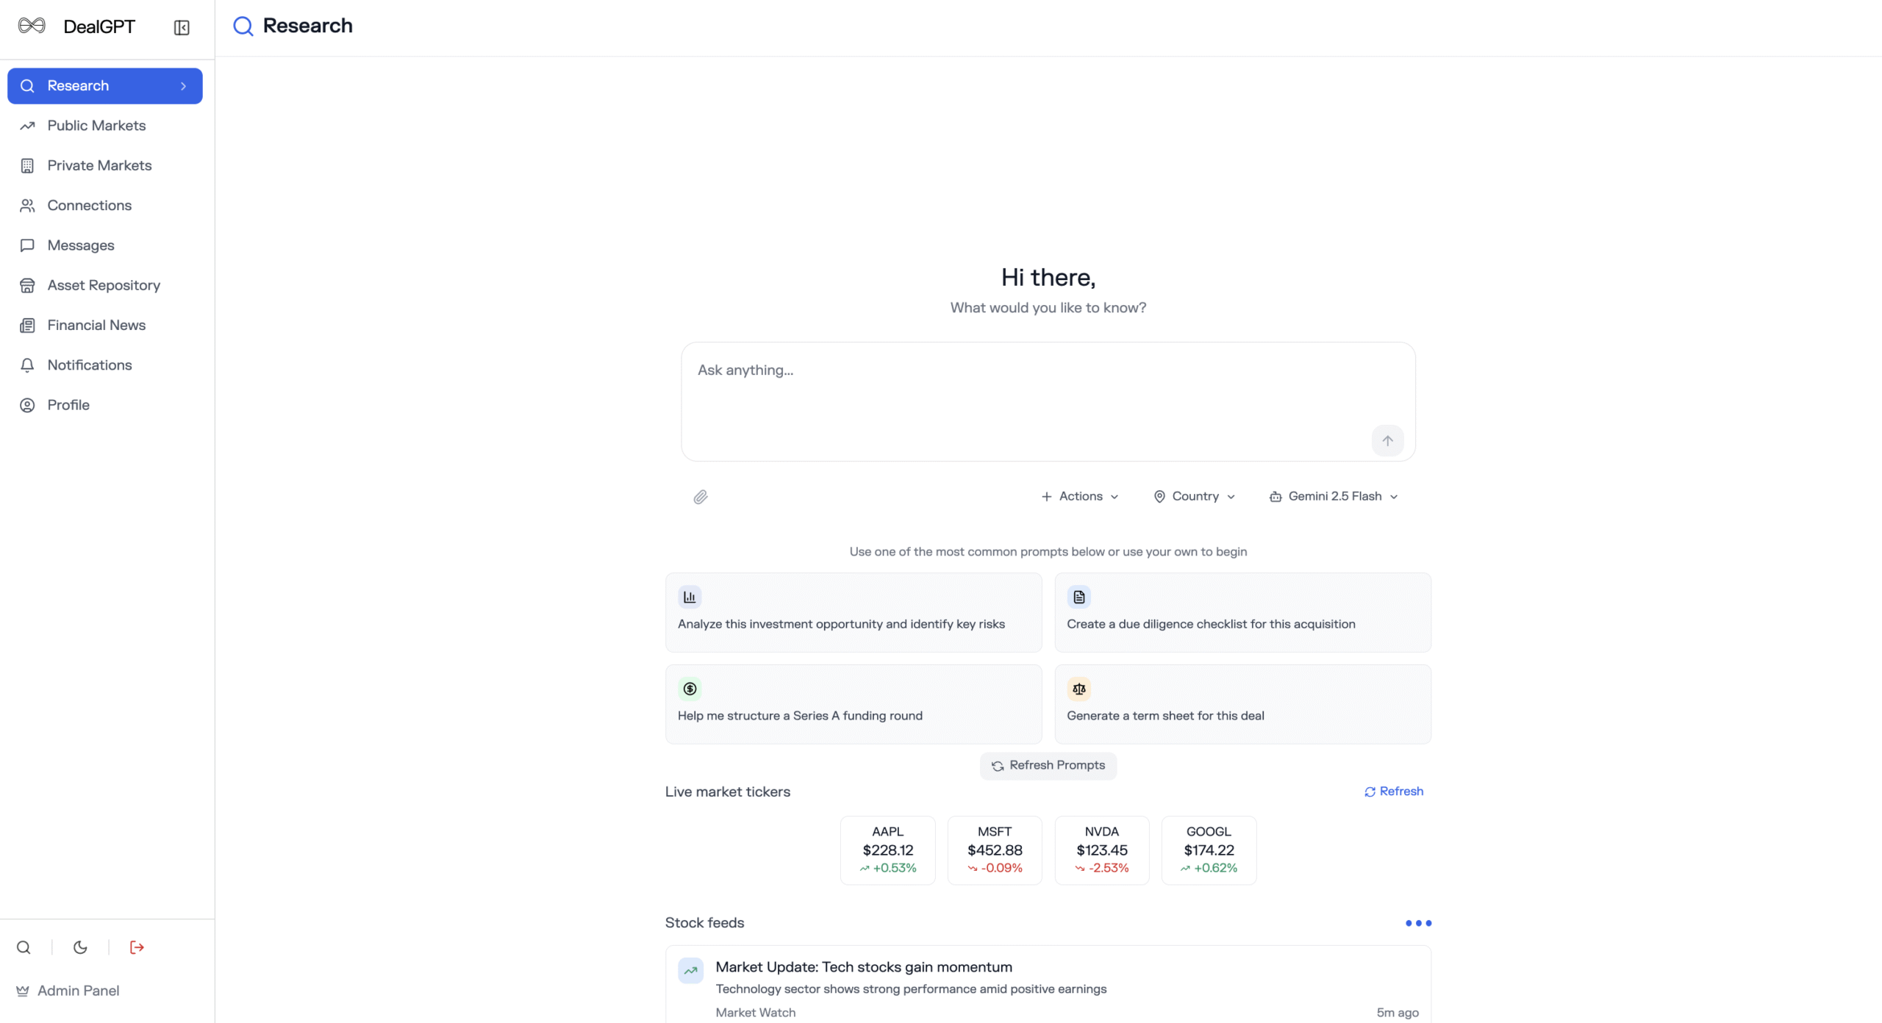Click the DealGPT infinity logo
This screenshot has height=1023, width=1882.
pyautogui.click(x=32, y=26)
